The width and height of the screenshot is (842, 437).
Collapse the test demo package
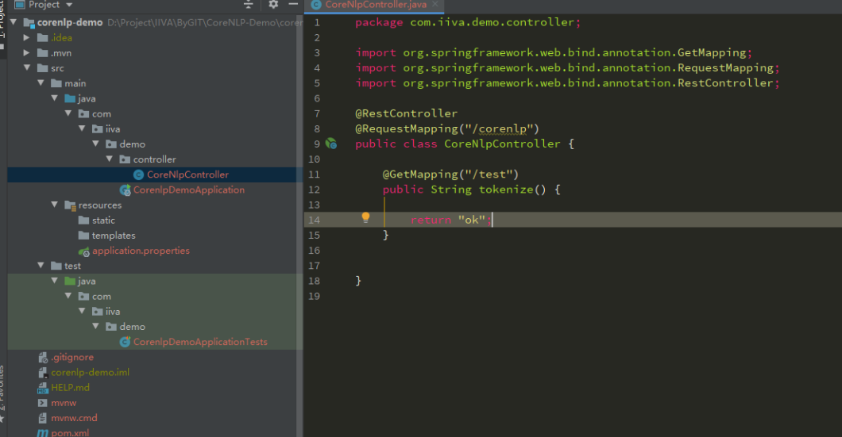[x=95, y=327]
